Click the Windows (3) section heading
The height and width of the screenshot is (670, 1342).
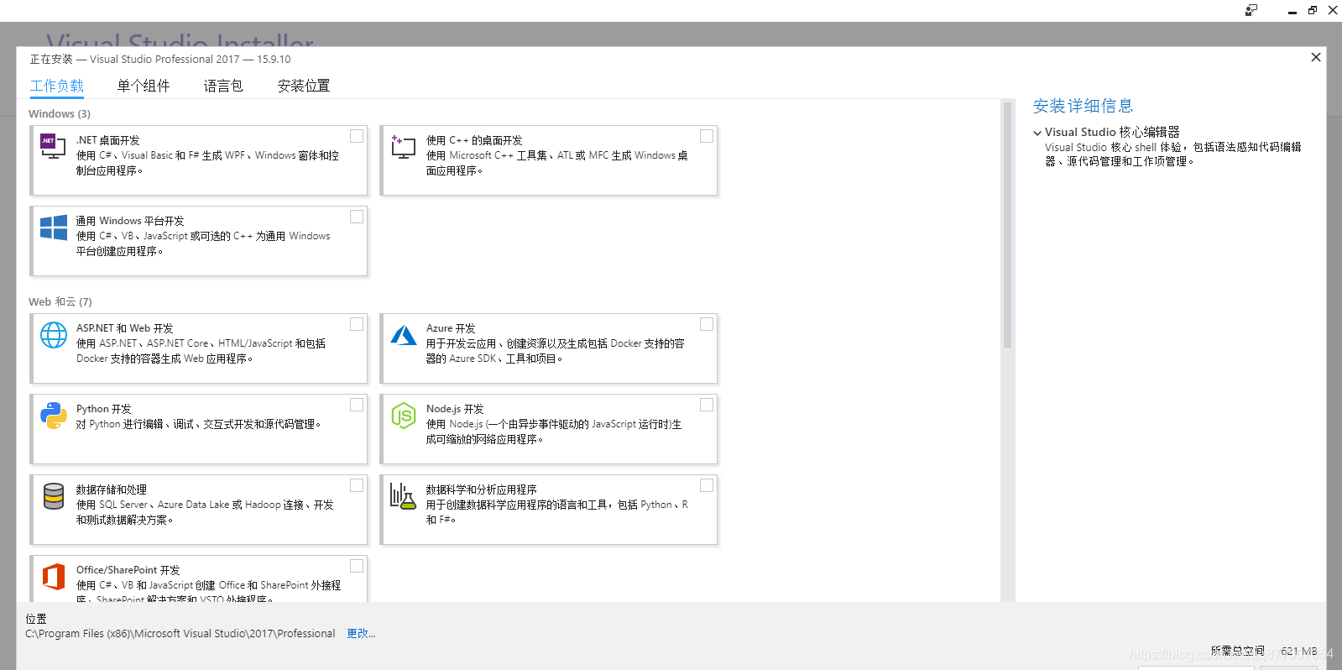pyautogui.click(x=60, y=113)
